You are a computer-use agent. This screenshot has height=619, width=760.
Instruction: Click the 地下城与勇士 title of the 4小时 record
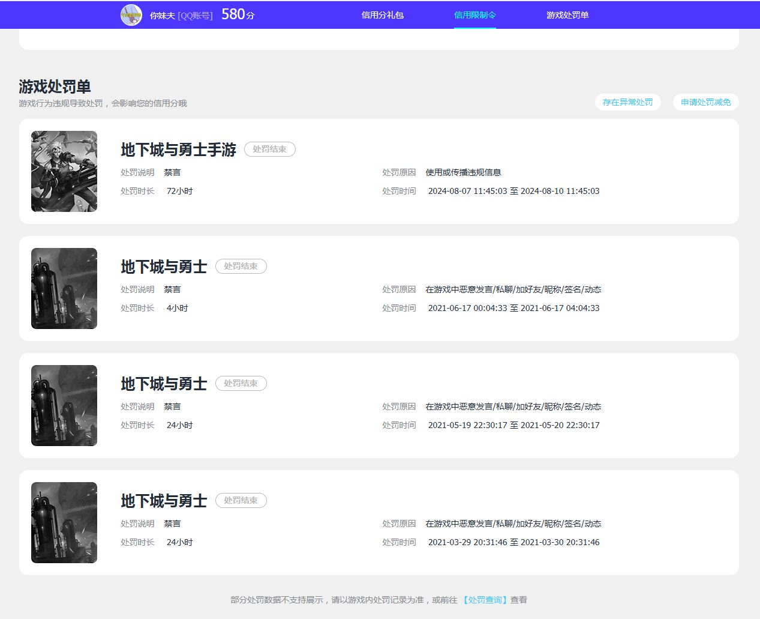tap(164, 267)
